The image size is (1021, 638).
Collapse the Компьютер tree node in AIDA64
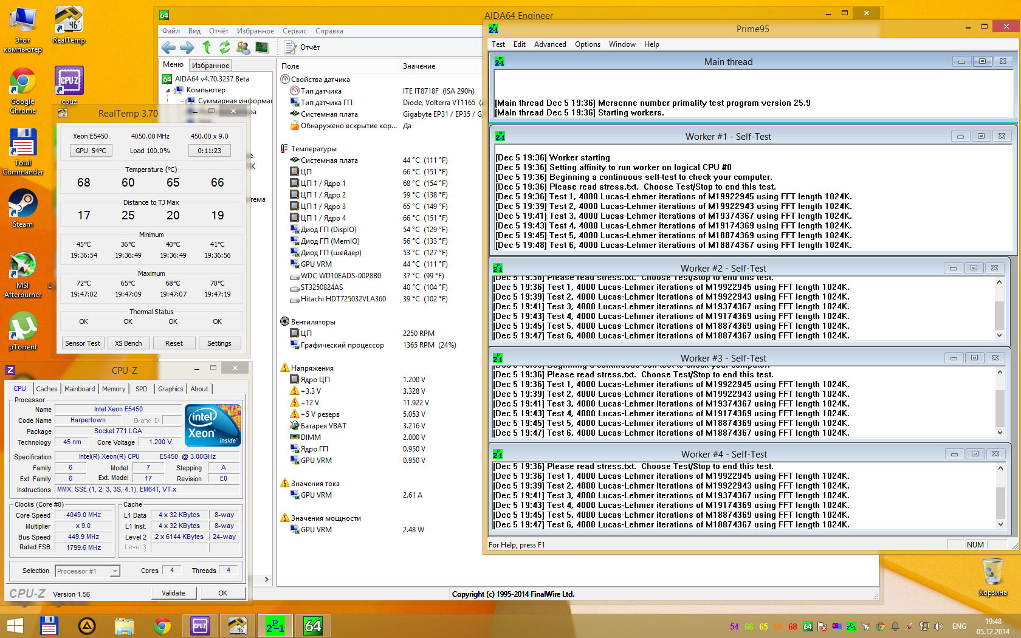[x=168, y=90]
